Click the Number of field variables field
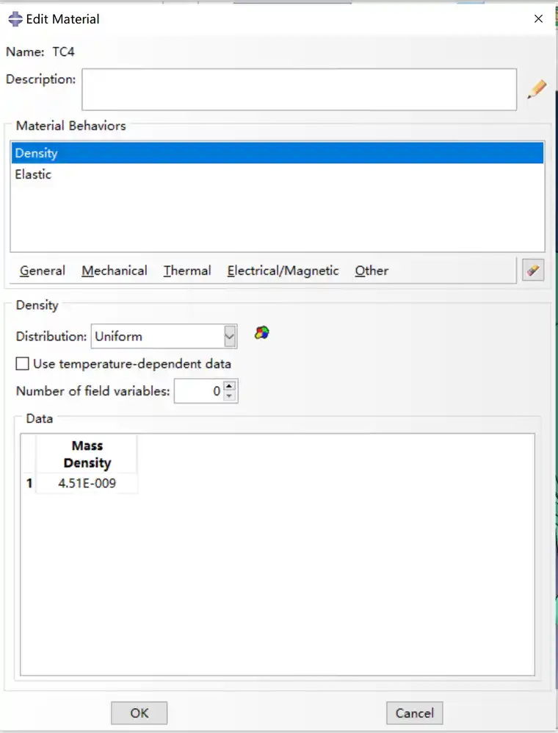The height and width of the screenshot is (733, 558). (x=199, y=391)
